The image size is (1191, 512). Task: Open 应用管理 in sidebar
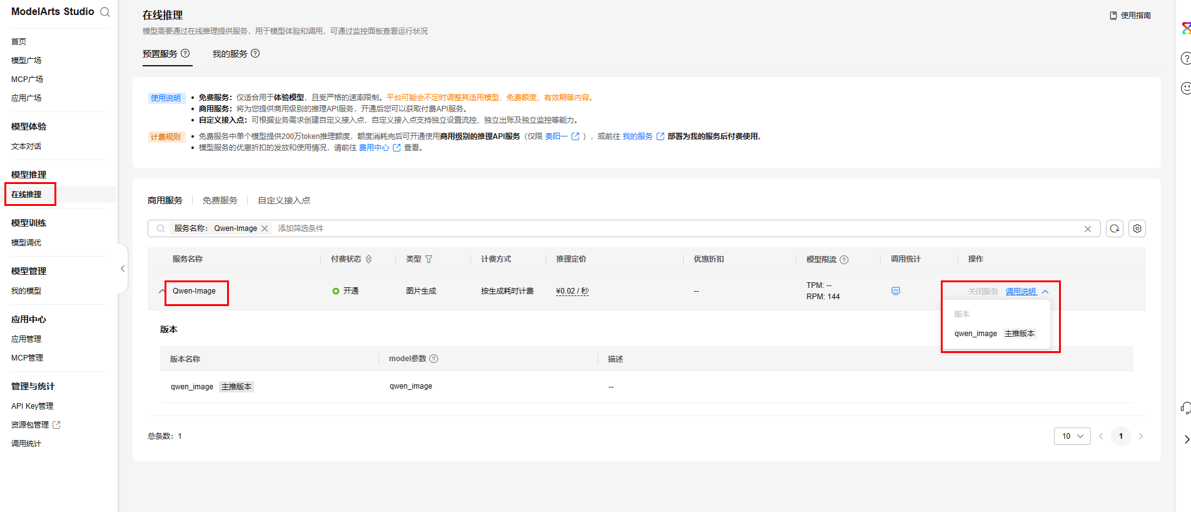[x=26, y=339]
